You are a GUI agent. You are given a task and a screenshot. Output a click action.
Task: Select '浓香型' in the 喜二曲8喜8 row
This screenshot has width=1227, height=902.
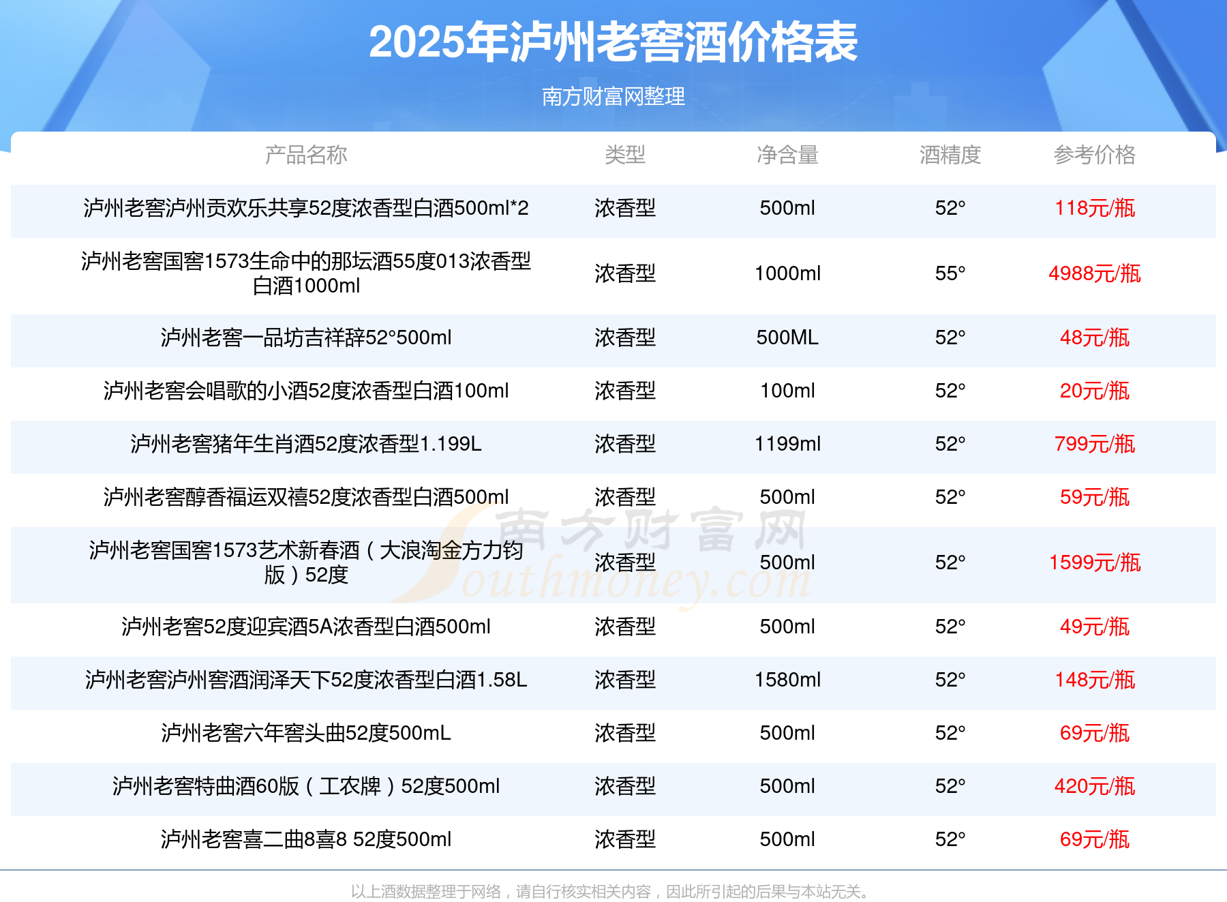tap(625, 839)
